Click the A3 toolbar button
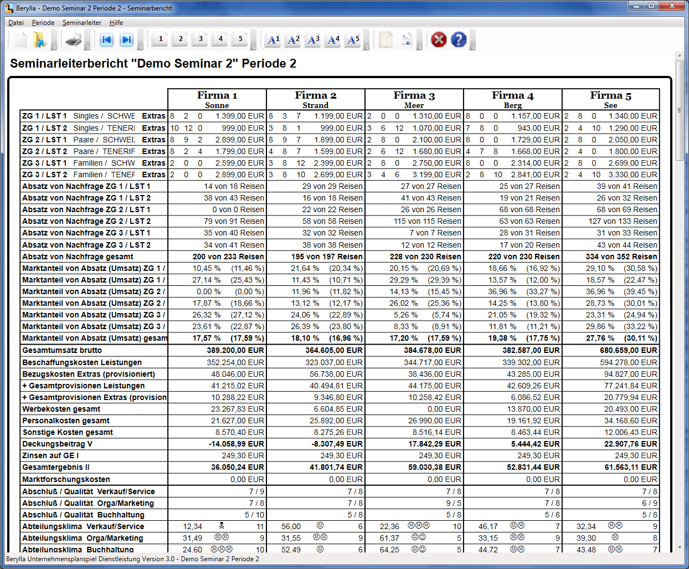Image resolution: width=689 pixels, height=569 pixels. click(313, 40)
